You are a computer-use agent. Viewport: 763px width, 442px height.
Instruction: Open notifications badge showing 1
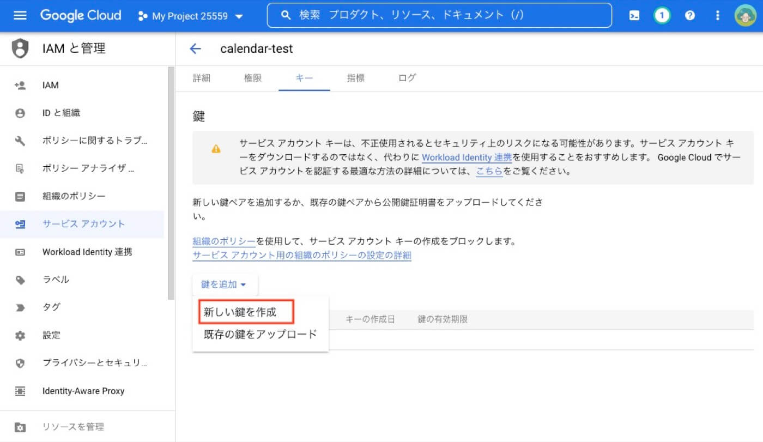click(662, 16)
